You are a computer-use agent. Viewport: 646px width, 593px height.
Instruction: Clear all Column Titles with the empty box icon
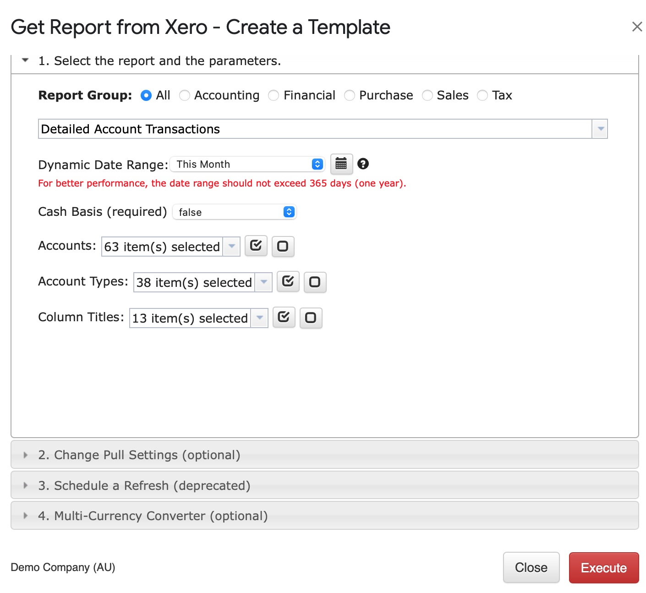tap(311, 318)
